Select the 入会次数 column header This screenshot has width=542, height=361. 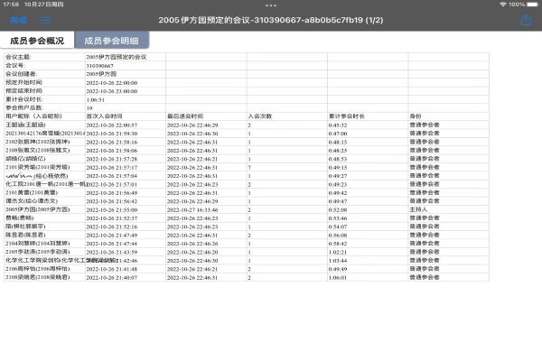tap(260, 116)
